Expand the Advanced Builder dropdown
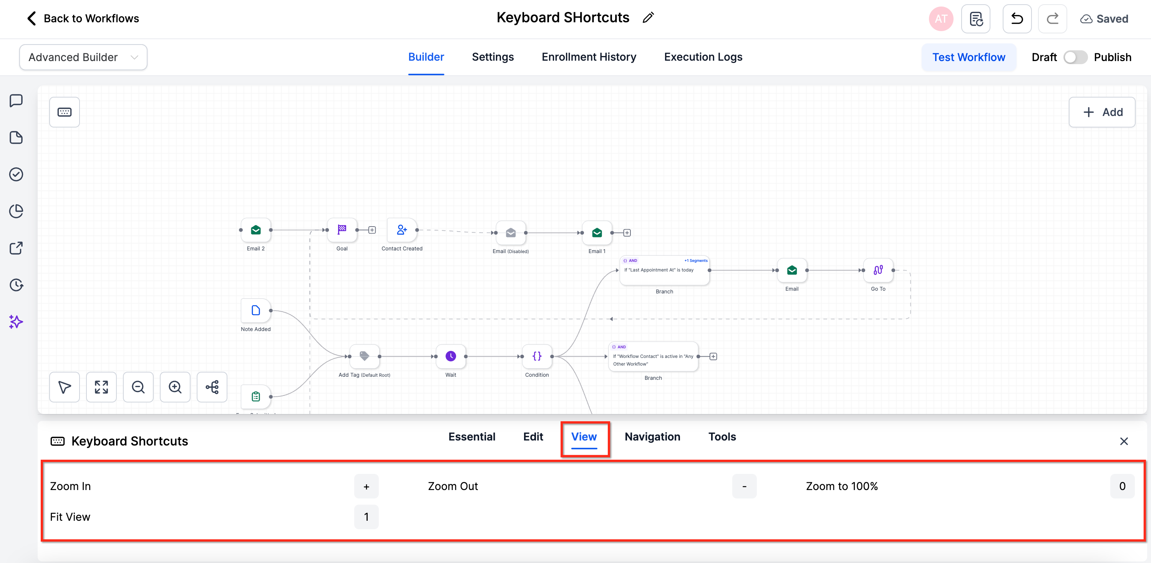Image resolution: width=1151 pixels, height=563 pixels. [x=83, y=57]
